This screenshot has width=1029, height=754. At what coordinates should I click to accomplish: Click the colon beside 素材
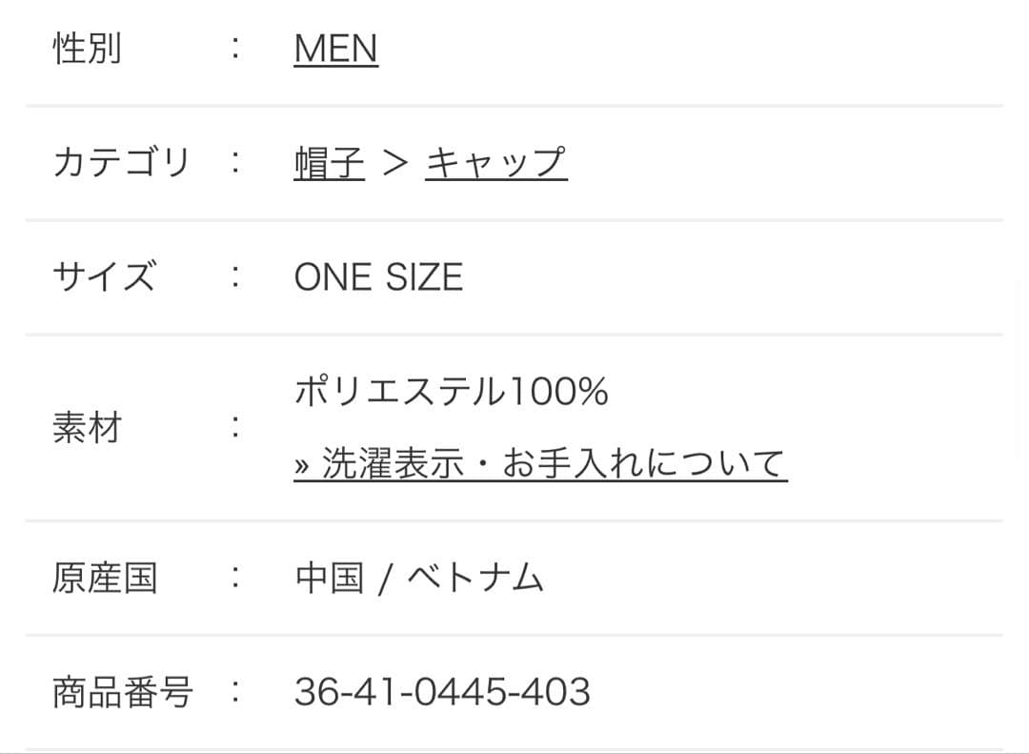(234, 428)
